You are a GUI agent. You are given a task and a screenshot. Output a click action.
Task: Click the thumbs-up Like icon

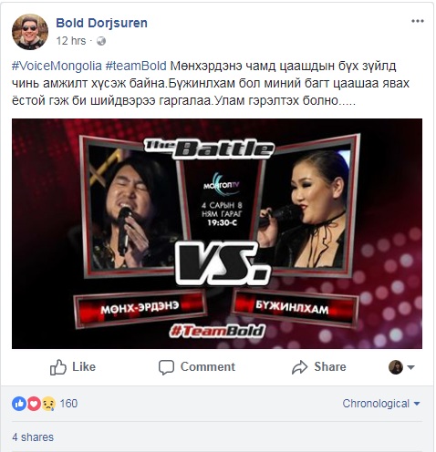(x=57, y=367)
